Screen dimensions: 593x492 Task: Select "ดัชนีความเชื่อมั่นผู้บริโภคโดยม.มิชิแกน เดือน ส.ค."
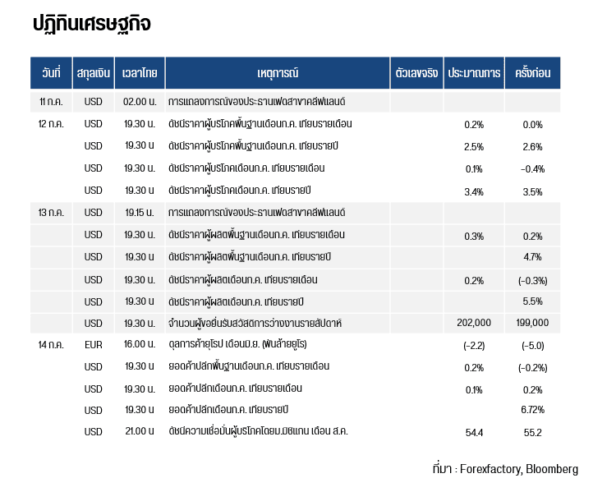[258, 431]
